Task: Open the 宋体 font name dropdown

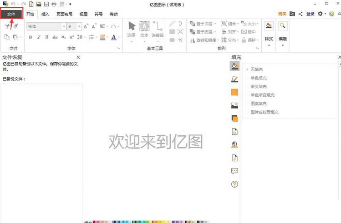Action: [64, 26]
